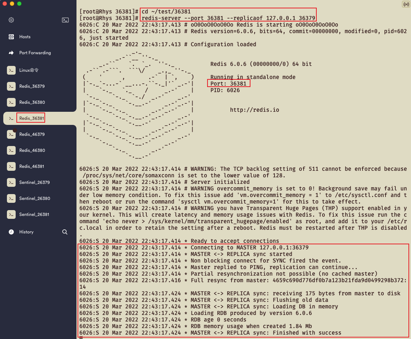Click 'Finished with success' log line
Viewport: 411px width, 339px height.
click(210, 333)
